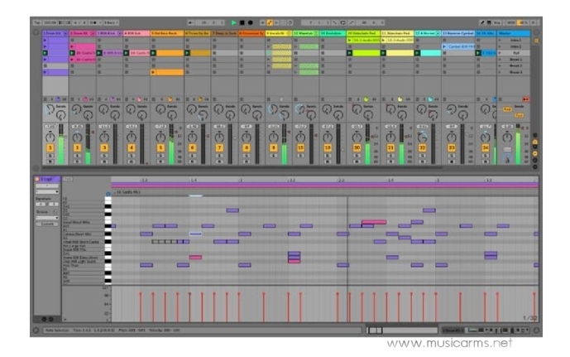
Task: Select the 1 Drum Kit track header
Action: 54,33
